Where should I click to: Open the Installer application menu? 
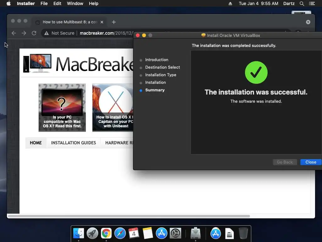(26, 3)
